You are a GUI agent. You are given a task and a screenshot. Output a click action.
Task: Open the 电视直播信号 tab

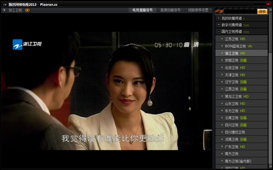[142, 10]
